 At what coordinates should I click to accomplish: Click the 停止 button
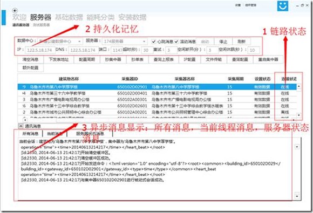pos(223,42)
